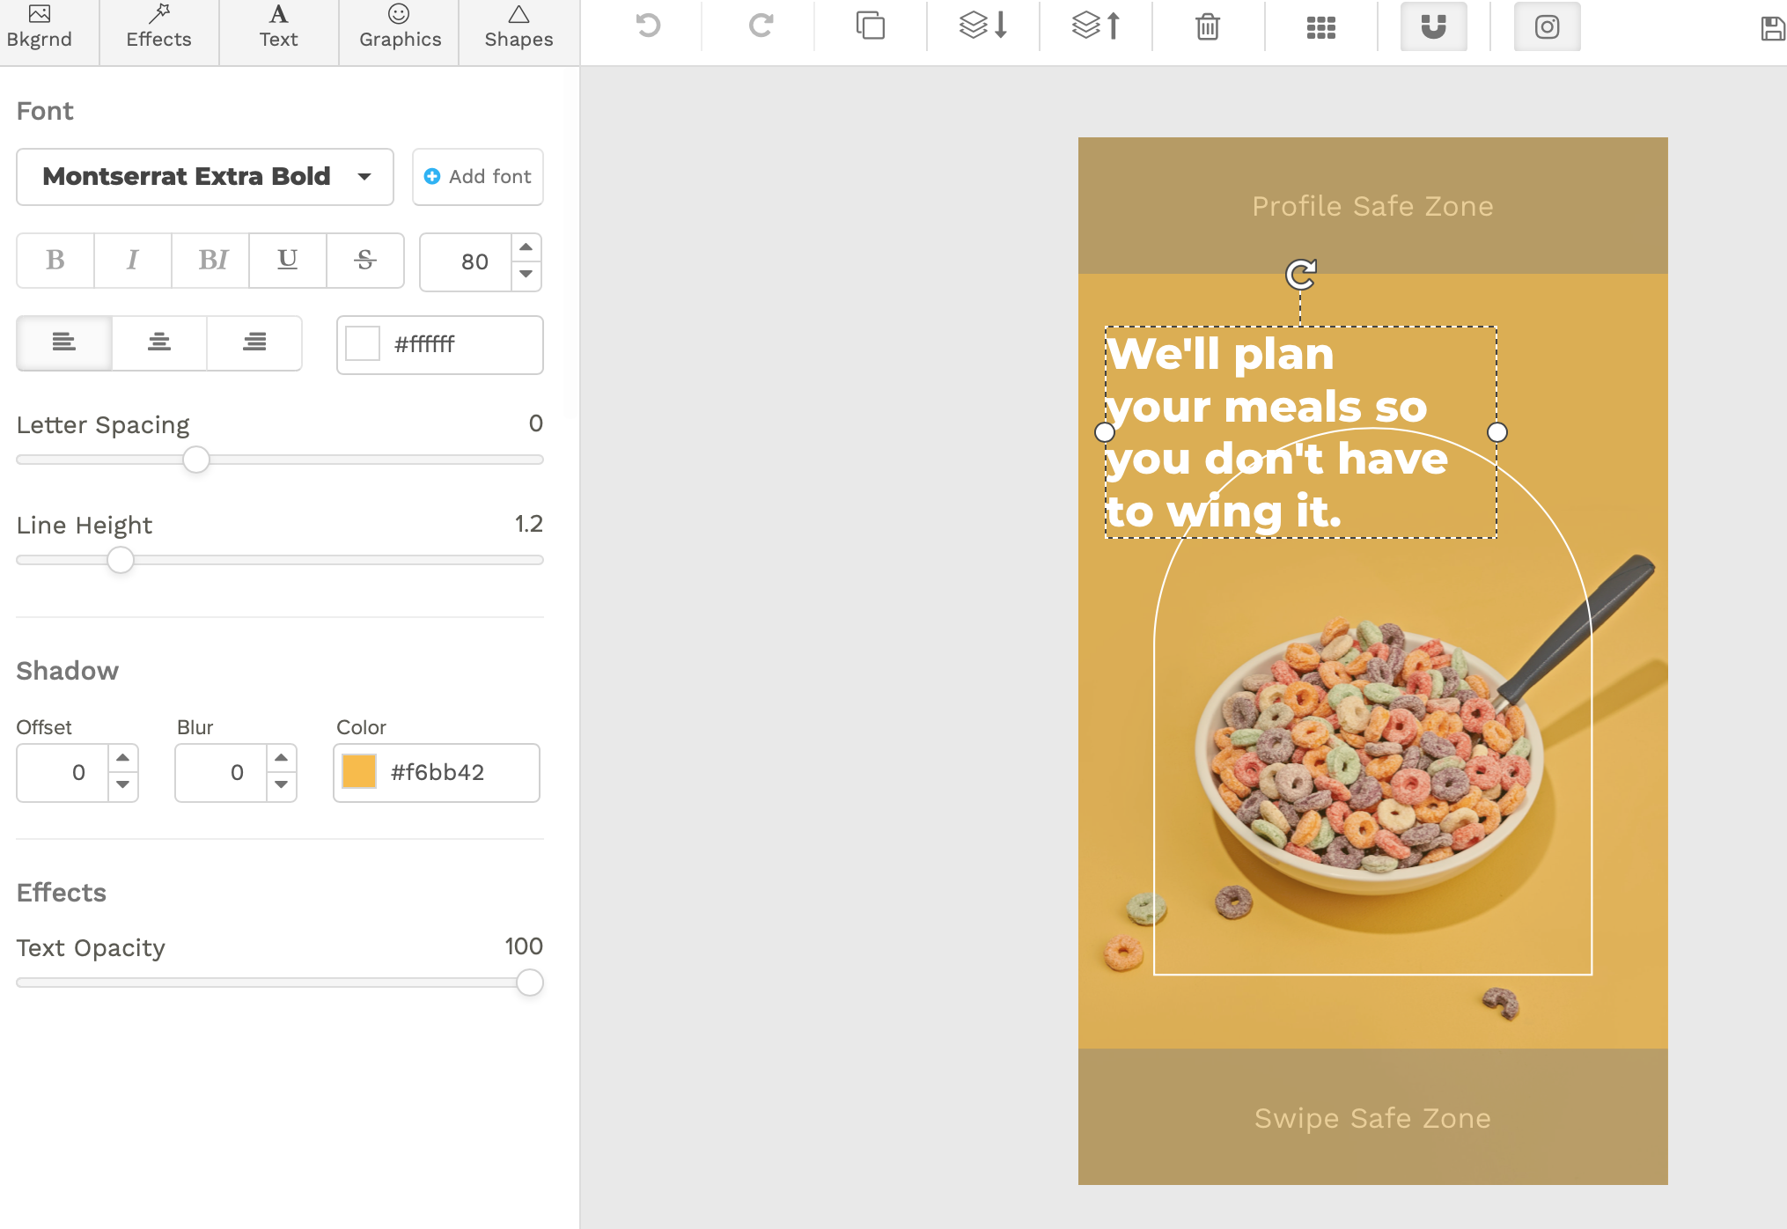Click the Delete element icon
This screenshot has width=1787, height=1229.
click(1209, 26)
